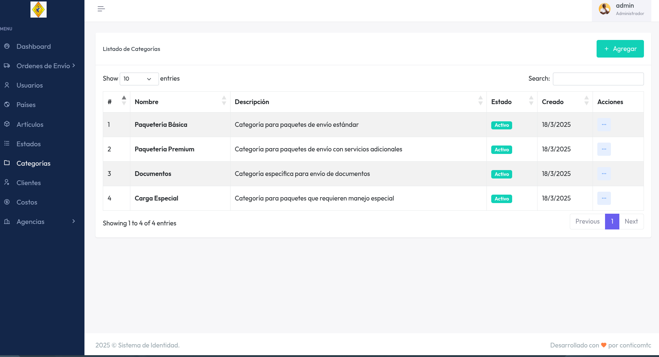Expand the Ordenes de Envío submenu
This screenshot has height=357, width=659.
[x=43, y=66]
